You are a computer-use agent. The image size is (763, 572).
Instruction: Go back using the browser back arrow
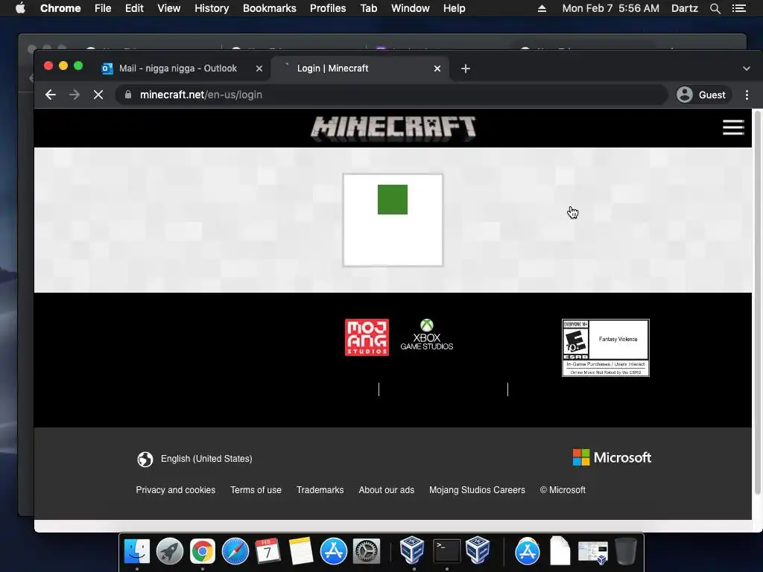click(x=51, y=95)
